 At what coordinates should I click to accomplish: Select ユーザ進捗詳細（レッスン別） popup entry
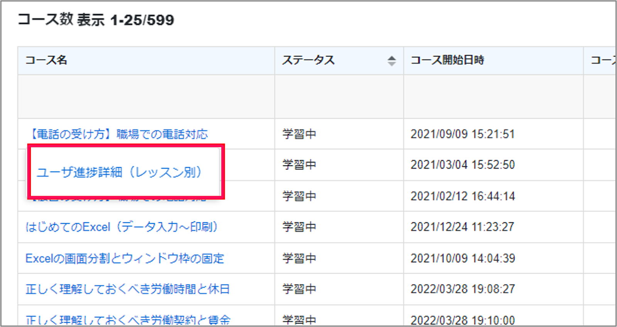(x=120, y=172)
